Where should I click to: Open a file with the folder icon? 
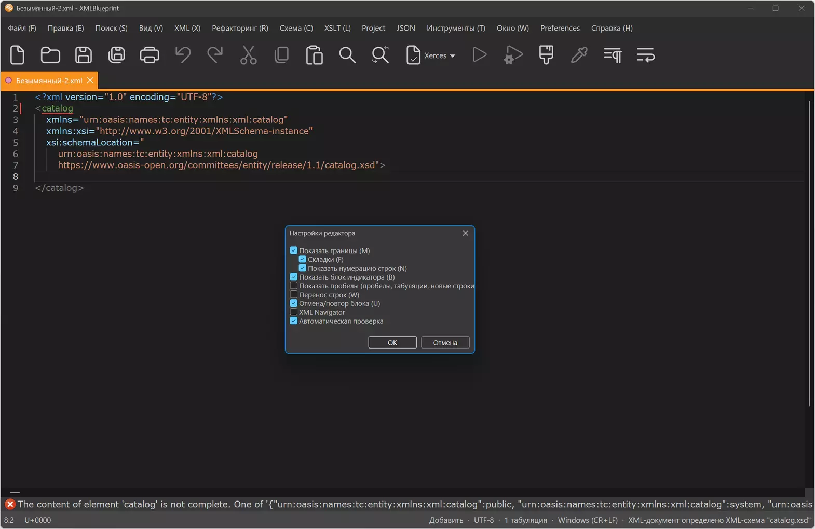point(50,55)
